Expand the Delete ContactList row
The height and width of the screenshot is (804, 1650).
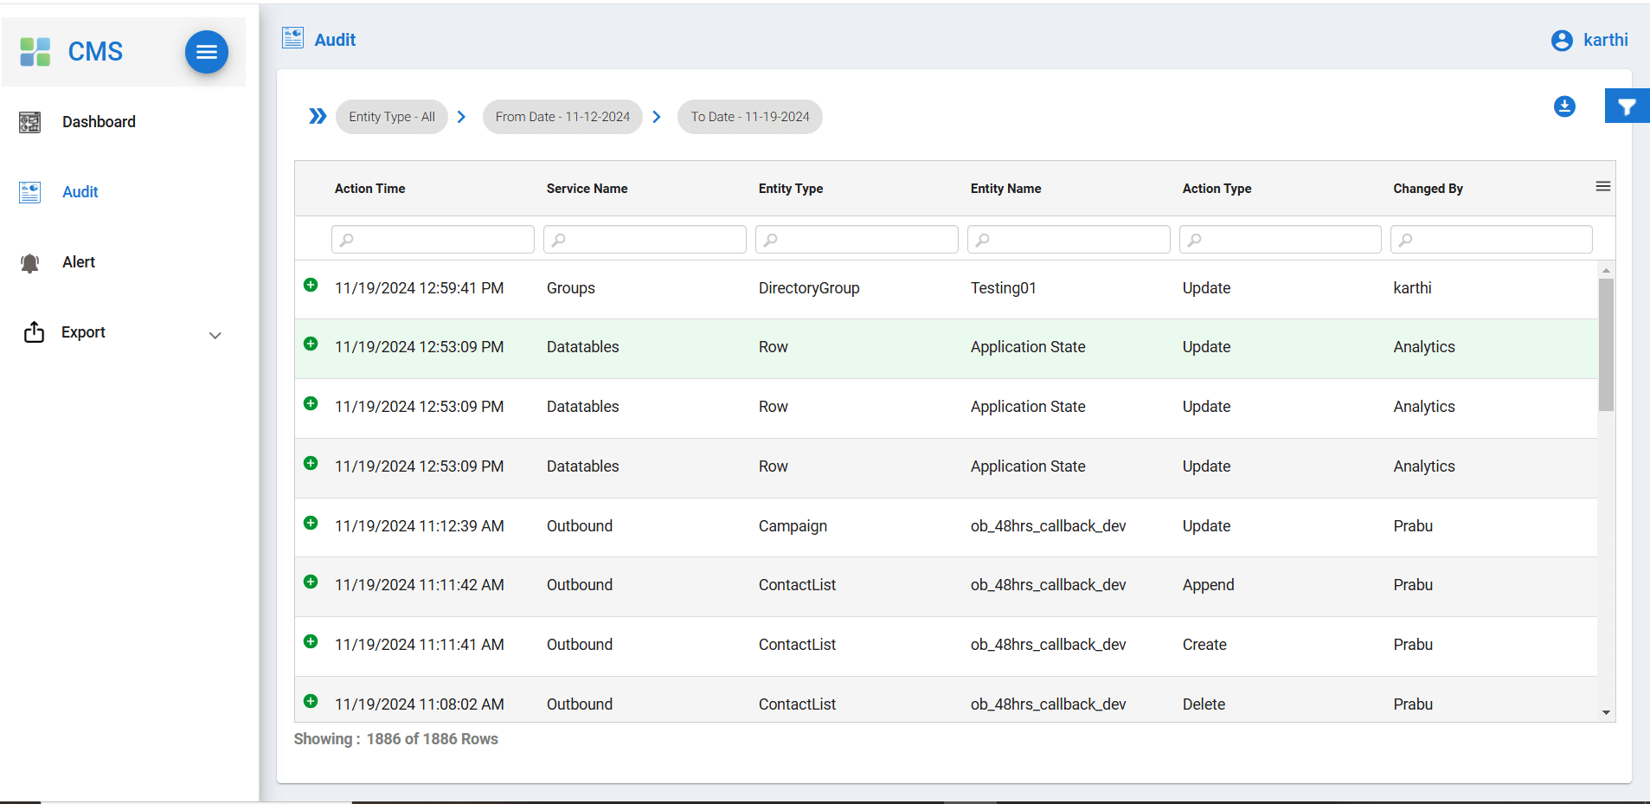[311, 701]
